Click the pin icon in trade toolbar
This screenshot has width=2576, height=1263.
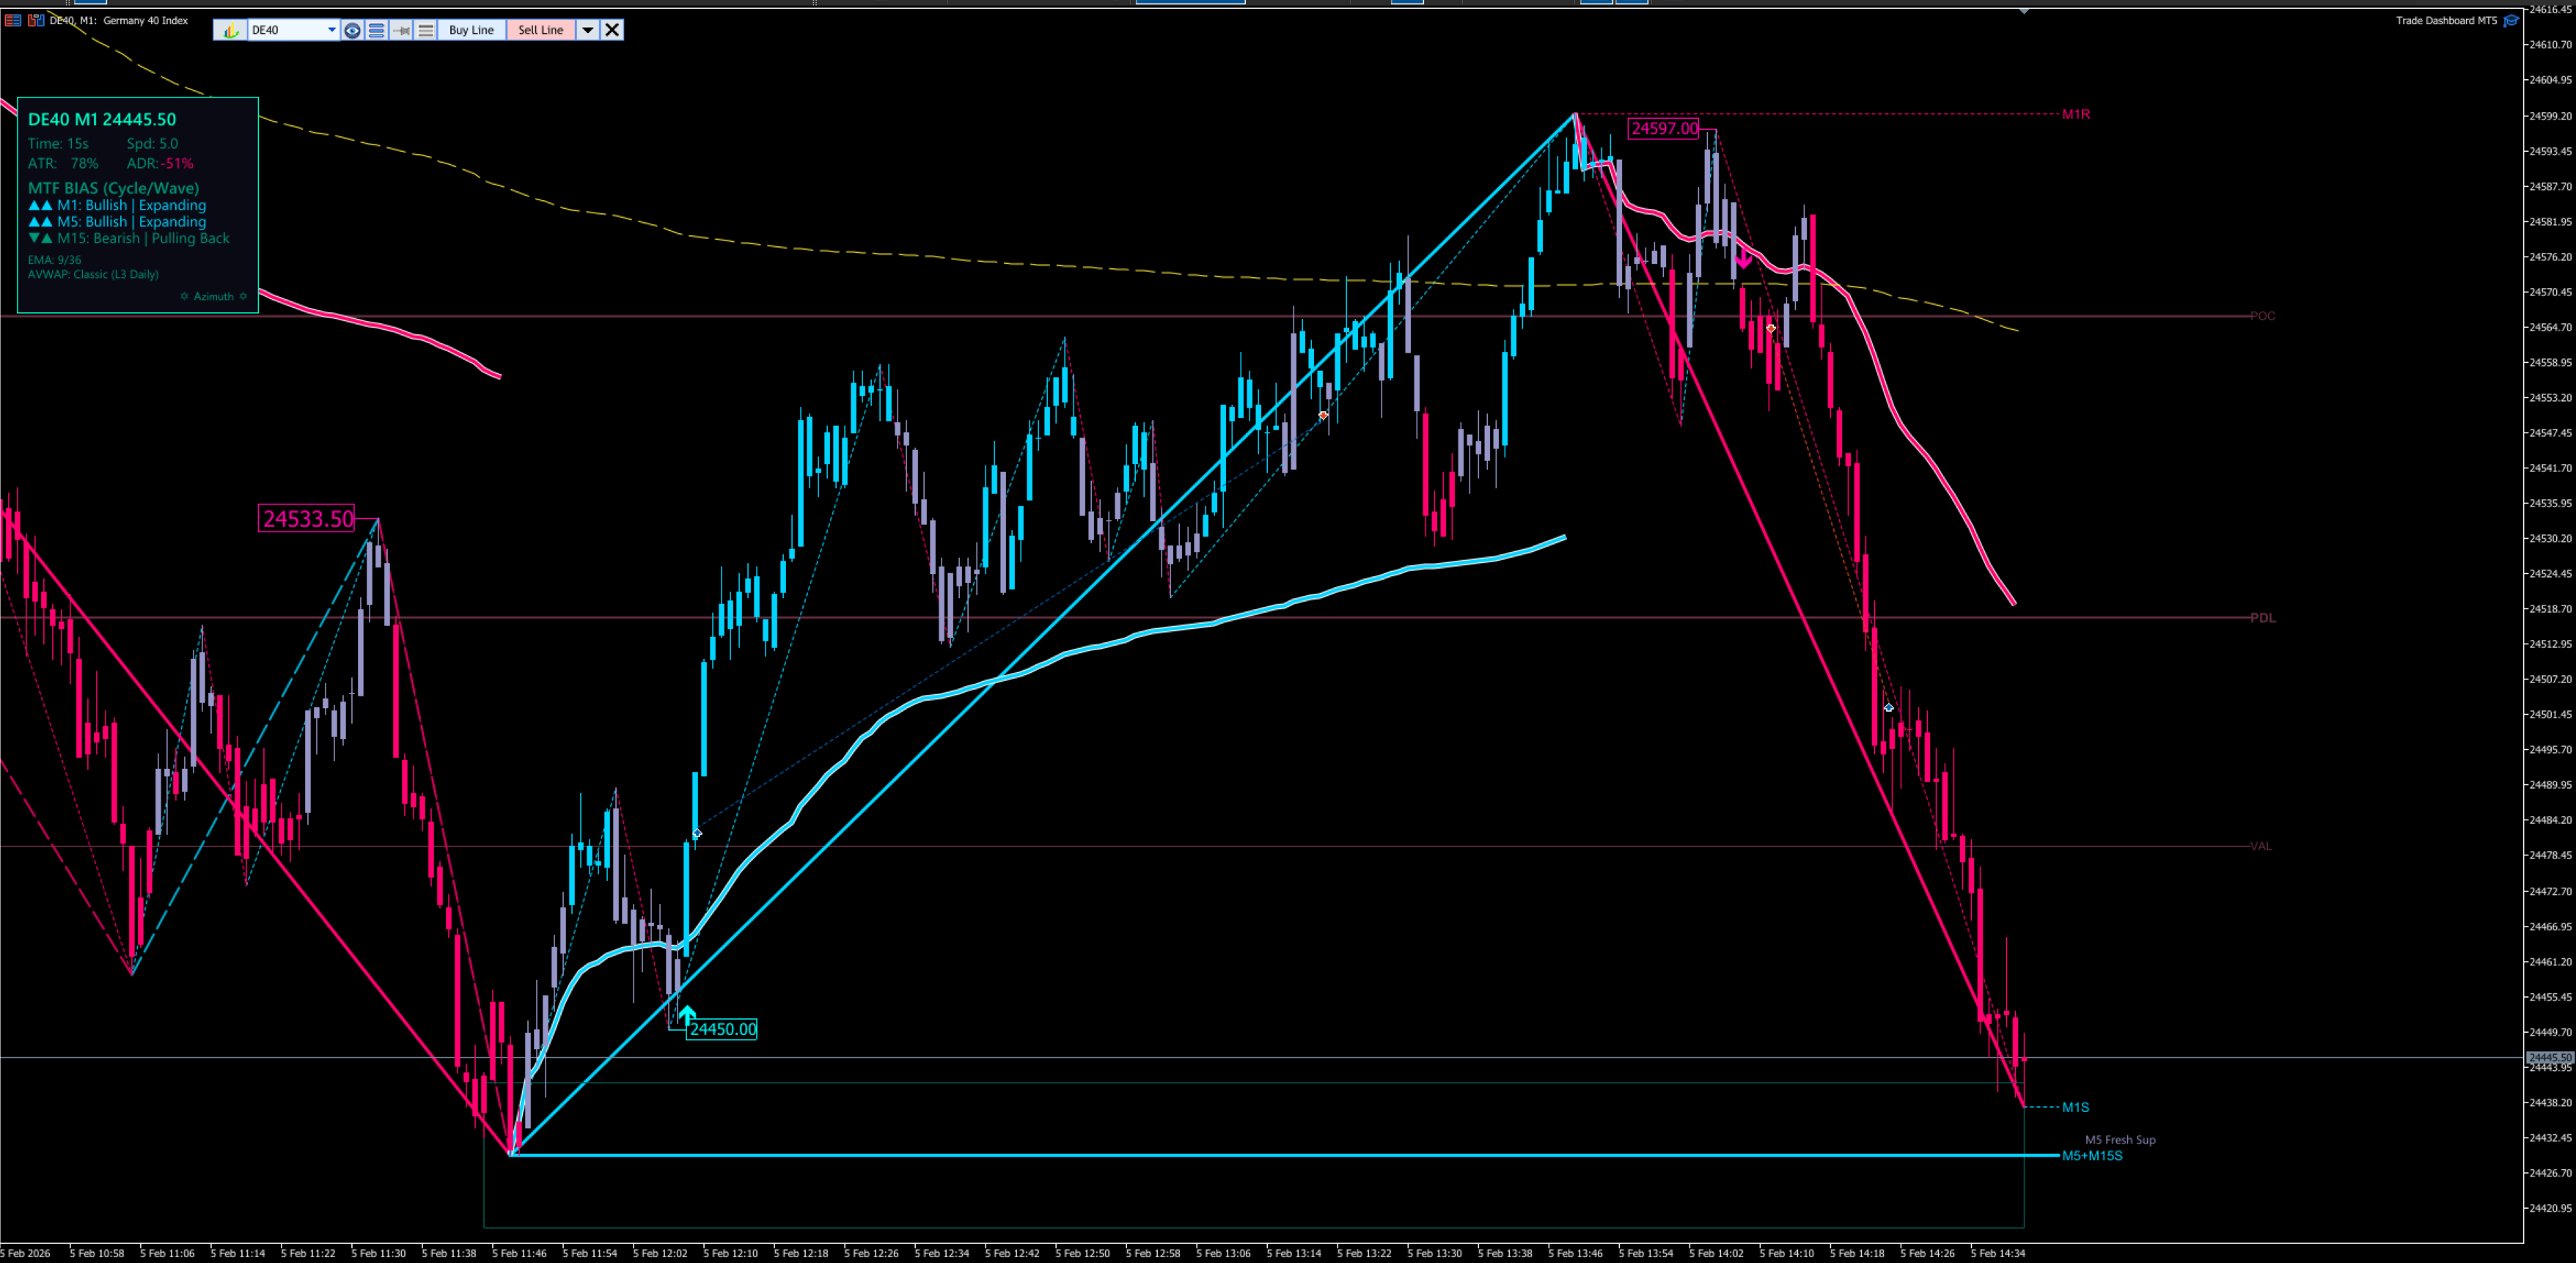(x=401, y=30)
